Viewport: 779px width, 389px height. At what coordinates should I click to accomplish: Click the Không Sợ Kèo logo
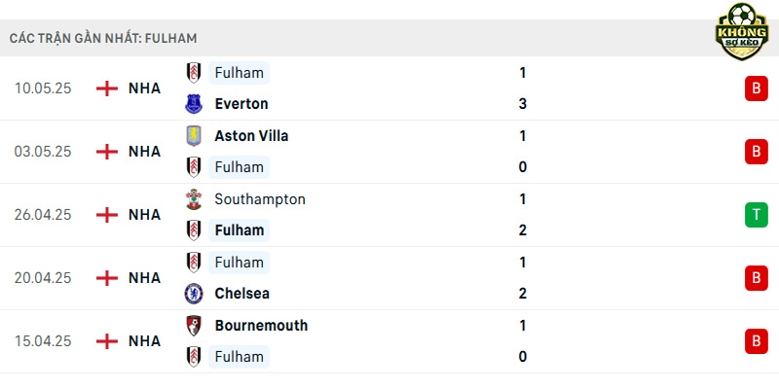(x=742, y=31)
